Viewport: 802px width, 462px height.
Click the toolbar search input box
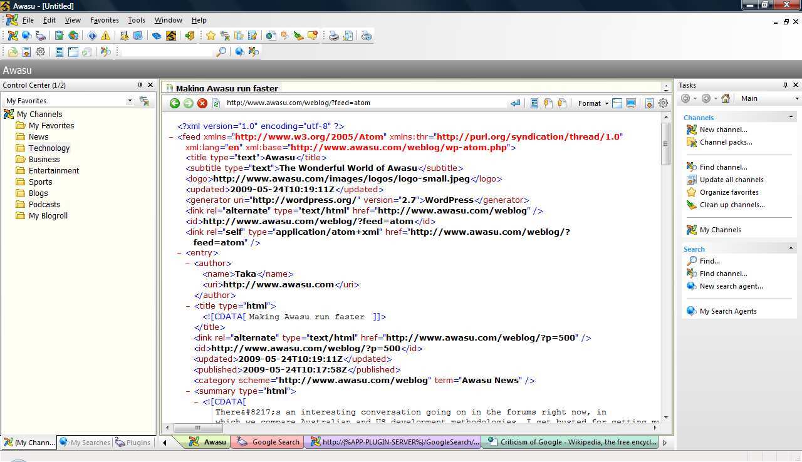pyautogui.click(x=166, y=52)
